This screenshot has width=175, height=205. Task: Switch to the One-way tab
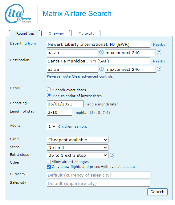(56, 33)
